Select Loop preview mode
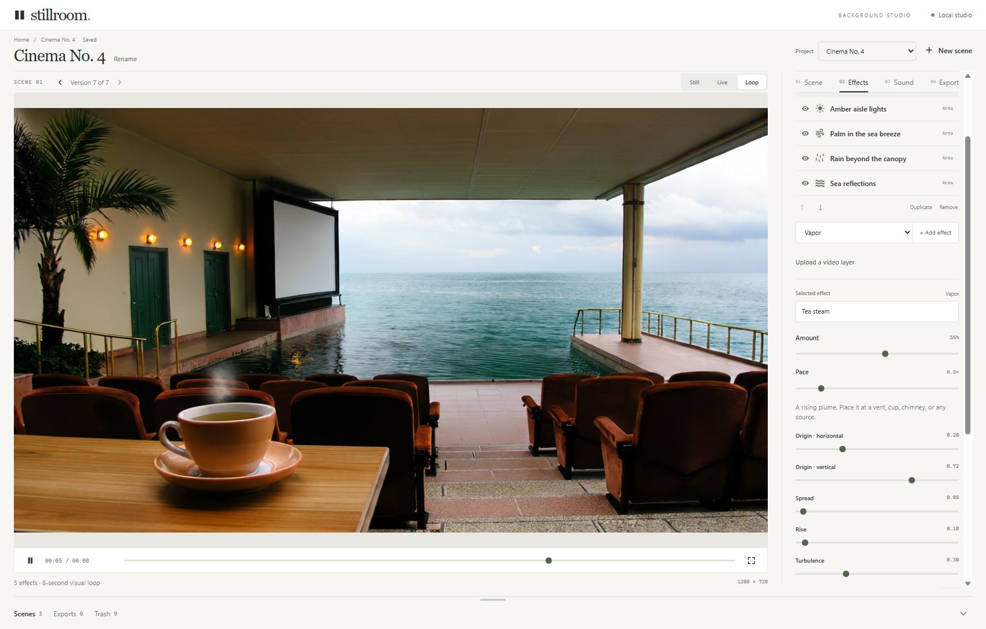This screenshot has height=629, width=986. 752,83
